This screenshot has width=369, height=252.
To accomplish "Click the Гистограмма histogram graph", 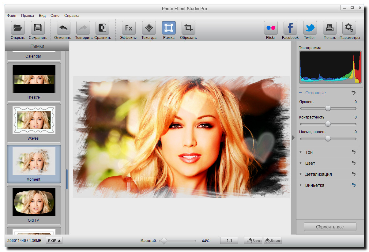I will (x=330, y=67).
